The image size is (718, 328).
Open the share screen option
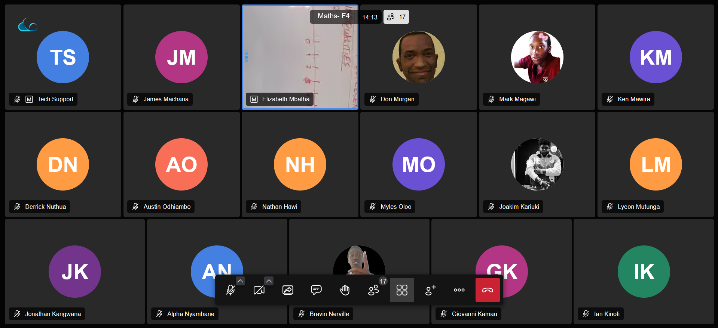point(288,290)
